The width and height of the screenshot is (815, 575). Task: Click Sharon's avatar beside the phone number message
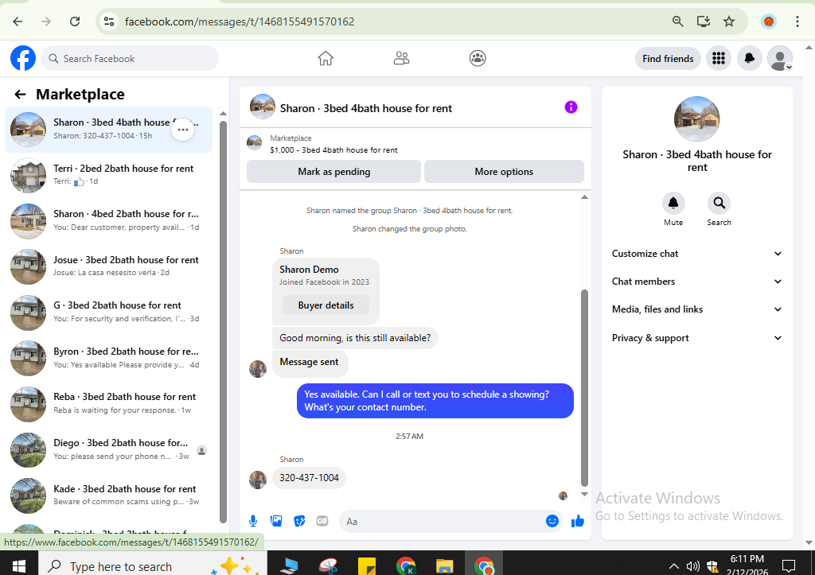coord(258,480)
